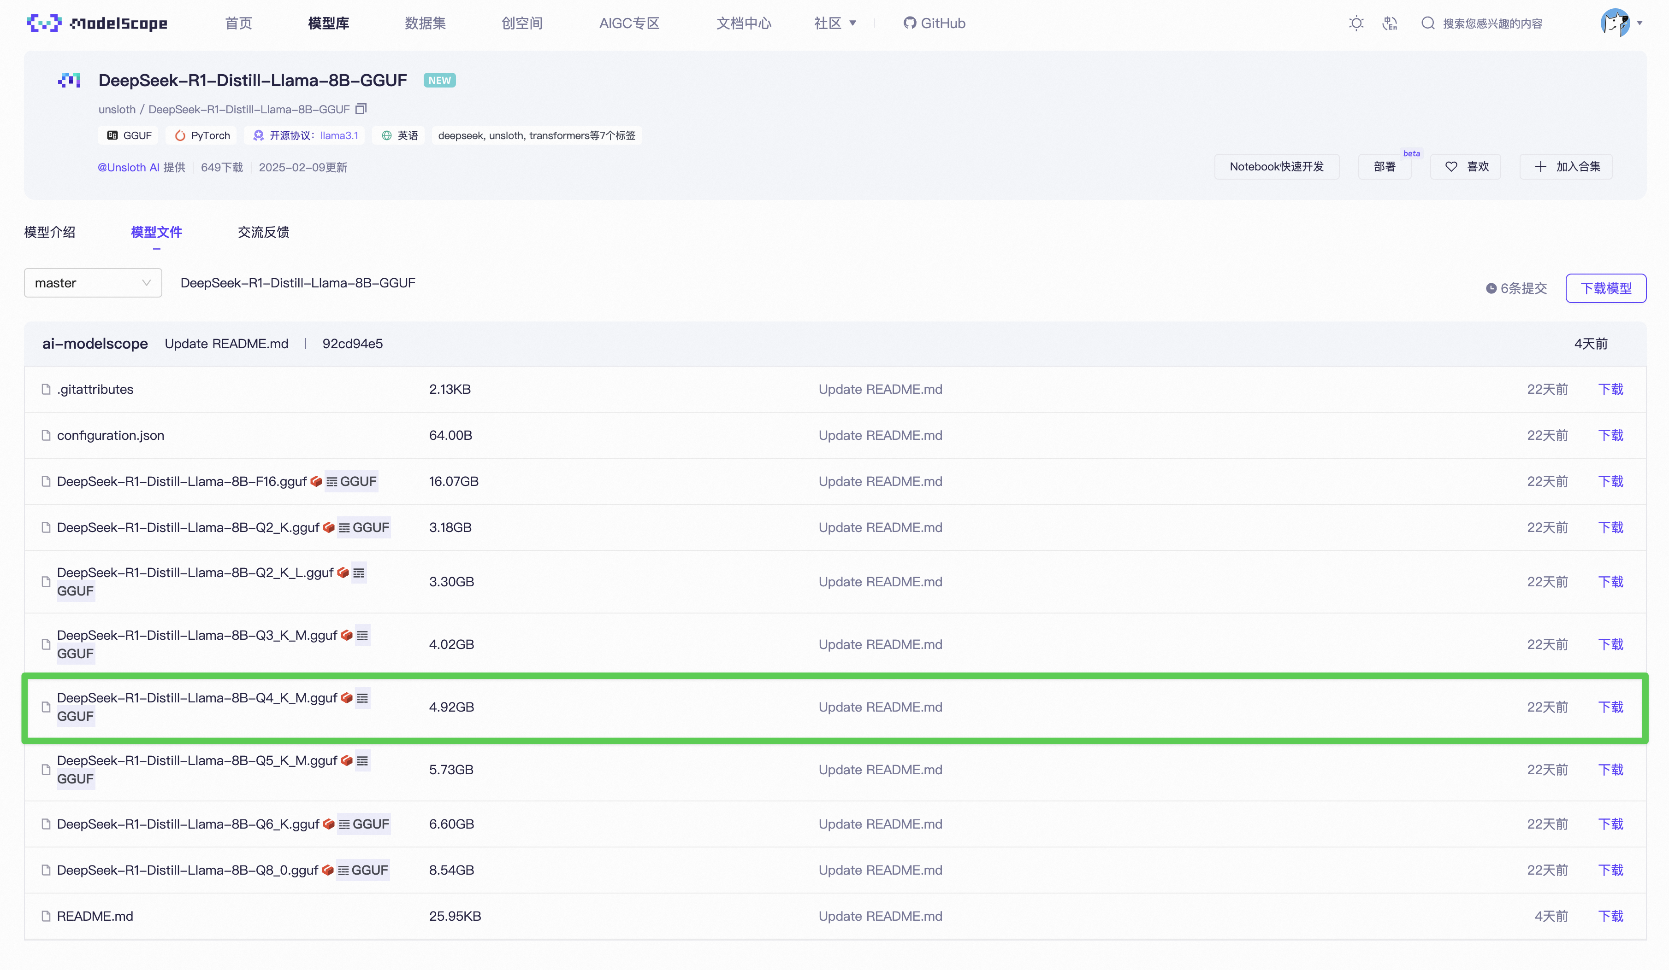Click the heart icon to like model

pyautogui.click(x=1451, y=167)
